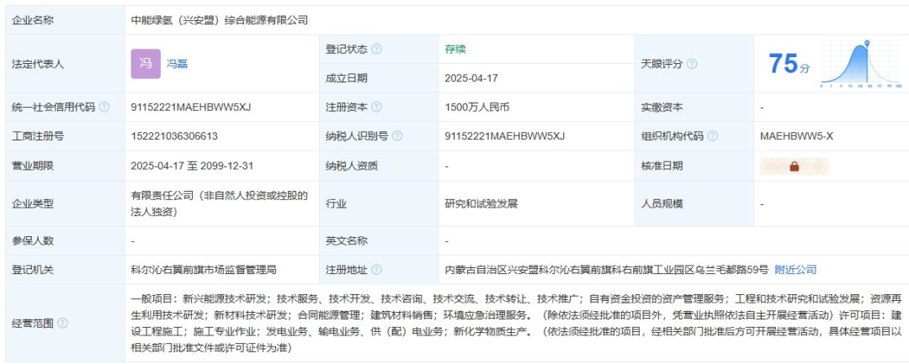Click help icon beside 注册资本

point(376,107)
